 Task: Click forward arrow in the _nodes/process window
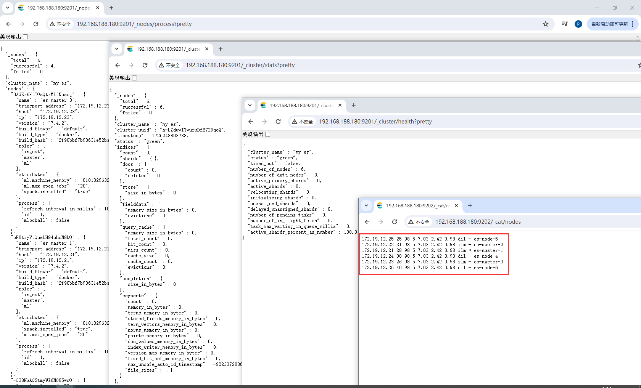pos(22,24)
